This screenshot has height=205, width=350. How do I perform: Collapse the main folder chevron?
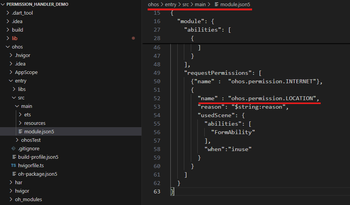17,106
